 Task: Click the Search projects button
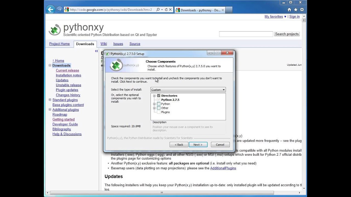point(287,34)
